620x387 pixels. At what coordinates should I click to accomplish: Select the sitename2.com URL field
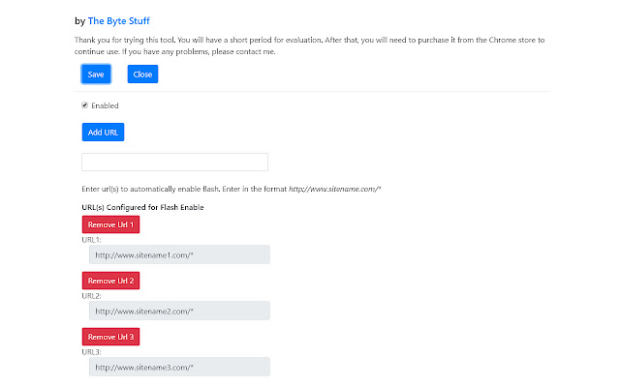click(x=179, y=311)
